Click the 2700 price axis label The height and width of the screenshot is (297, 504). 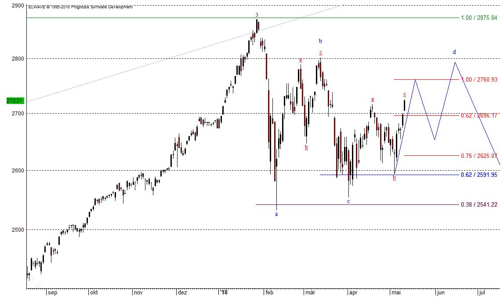18,113
